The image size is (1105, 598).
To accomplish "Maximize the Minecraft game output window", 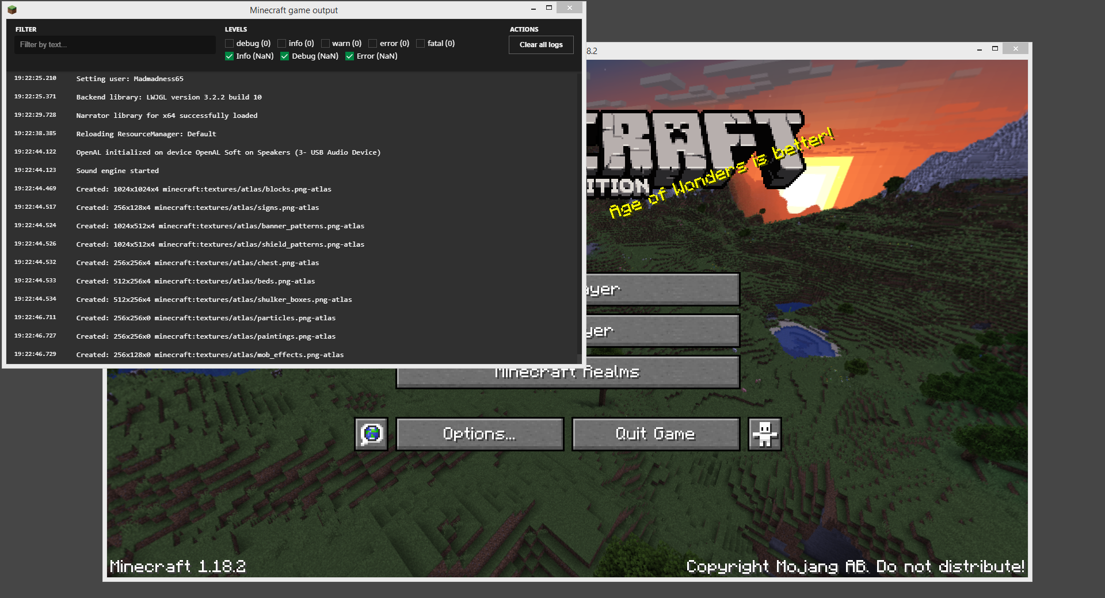I will (549, 8).
